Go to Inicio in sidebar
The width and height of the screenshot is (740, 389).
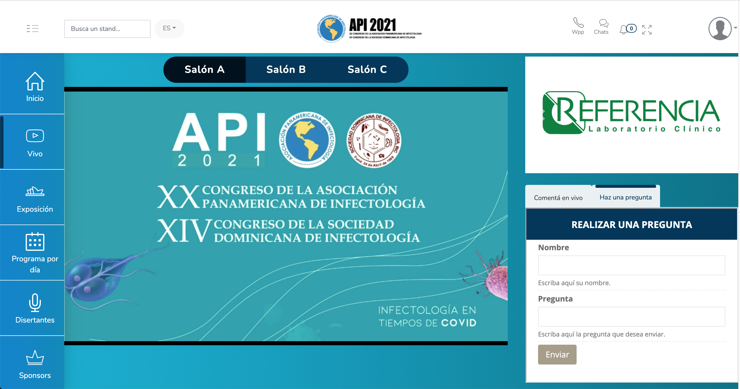coord(35,87)
